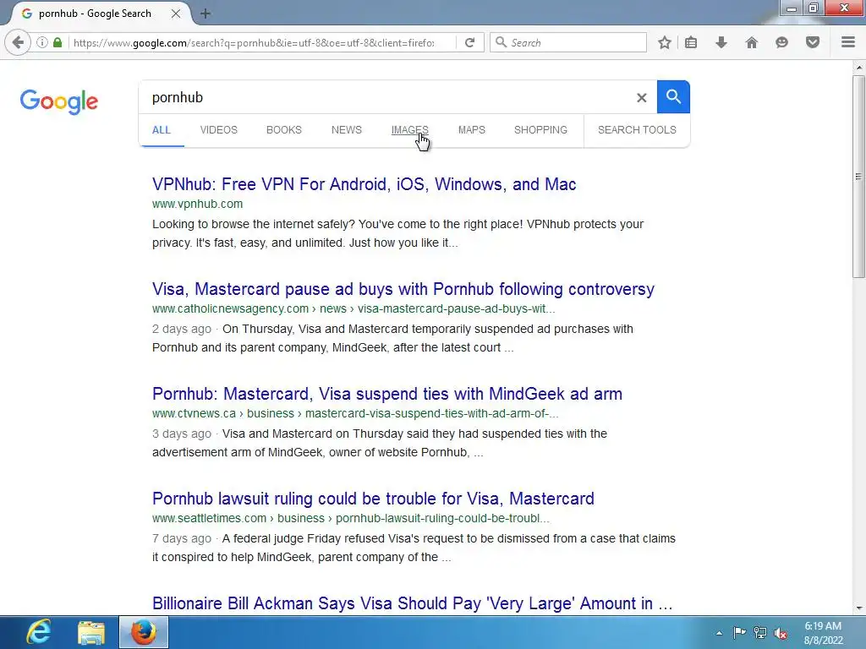Screen dimensions: 866x649
Task: Reload the current page
Action: pyautogui.click(x=469, y=42)
